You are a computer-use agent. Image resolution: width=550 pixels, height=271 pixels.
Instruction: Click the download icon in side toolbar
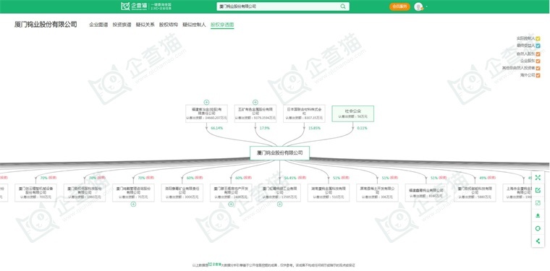[538, 215]
